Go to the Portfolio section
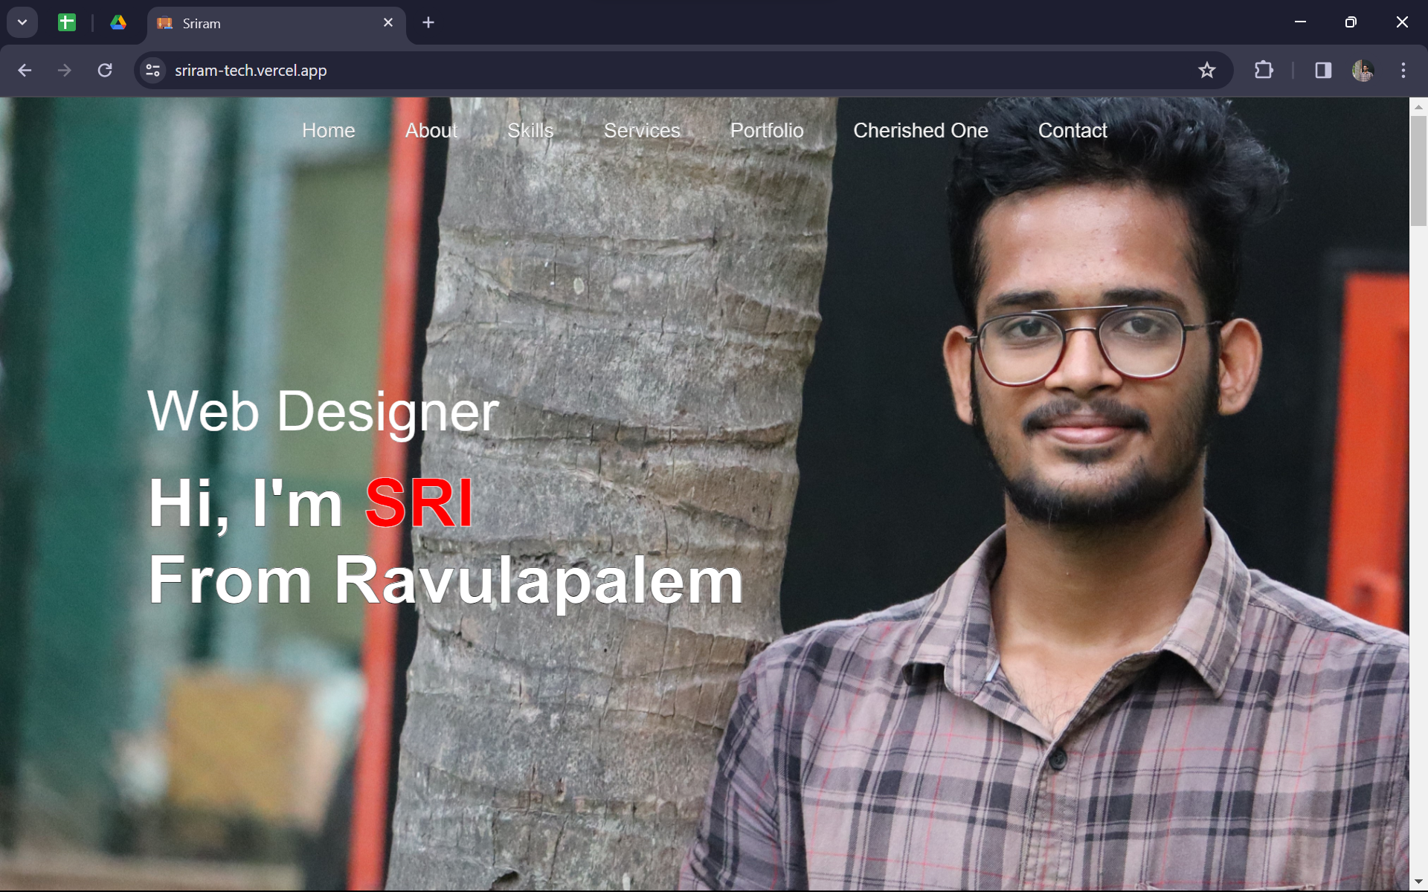Image resolution: width=1428 pixels, height=892 pixels. [767, 130]
